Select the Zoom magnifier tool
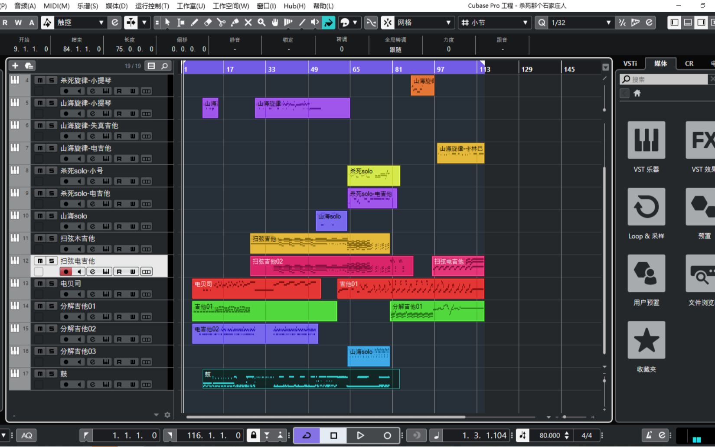 pos(261,23)
